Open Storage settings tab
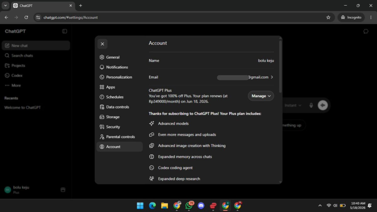 [x=119, y=117]
